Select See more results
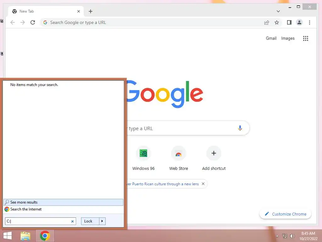322x242 pixels. (64, 202)
